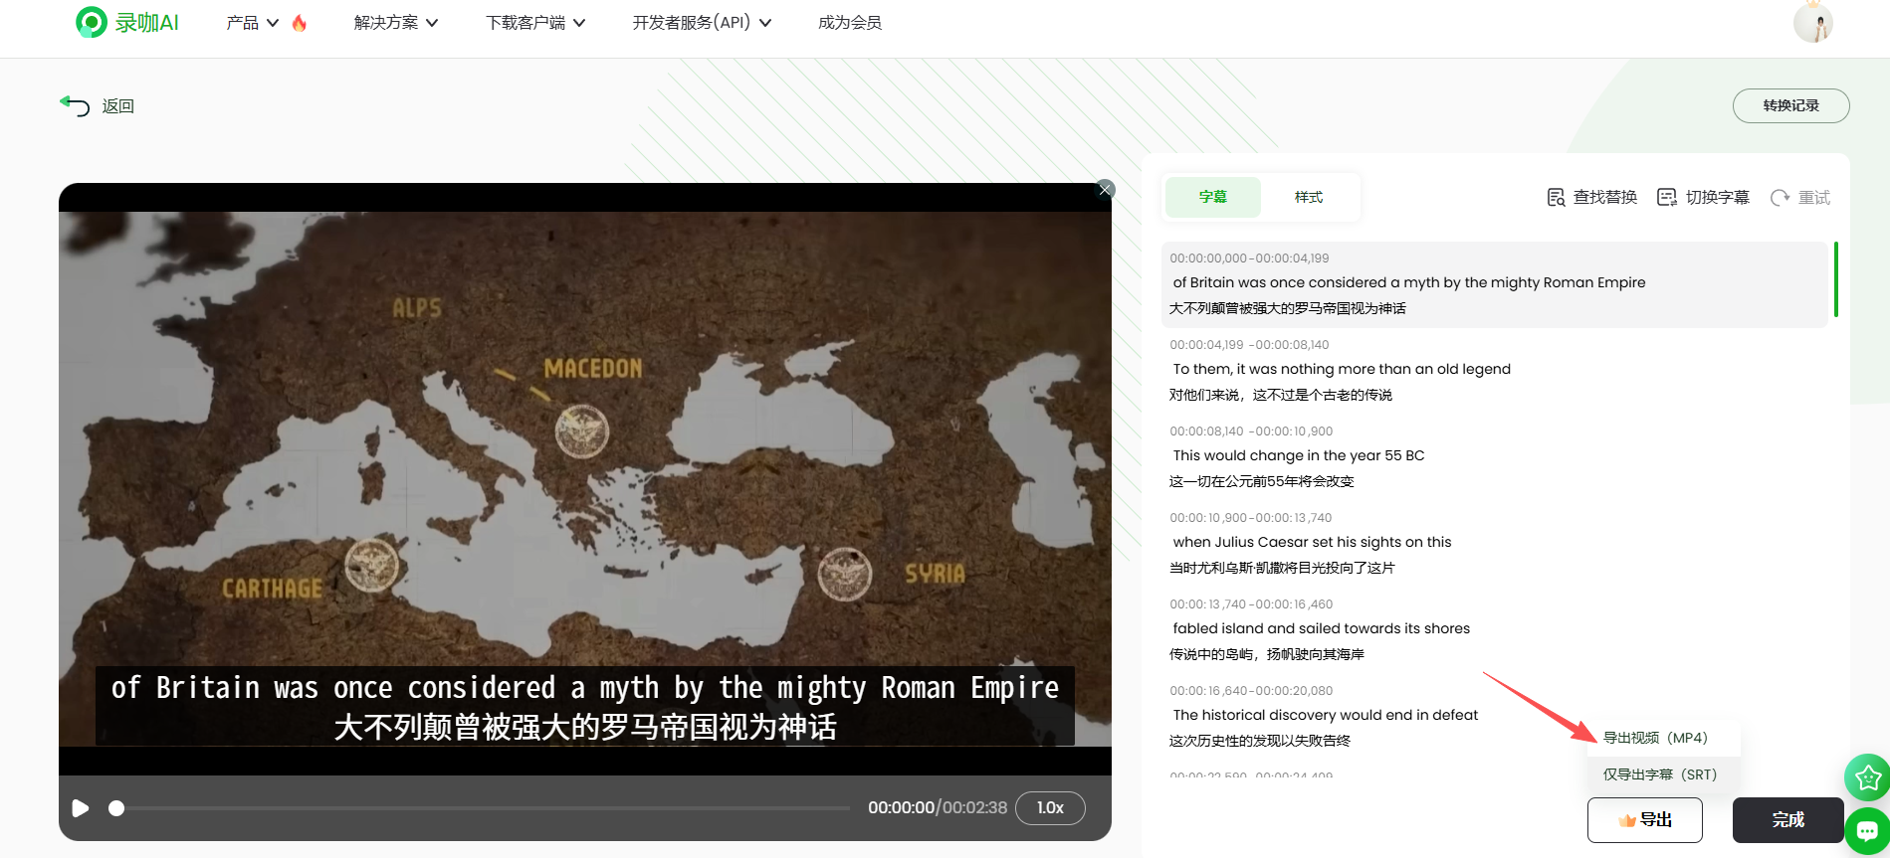Click the 重试 retry icon
1890x858 pixels.
click(x=1780, y=198)
